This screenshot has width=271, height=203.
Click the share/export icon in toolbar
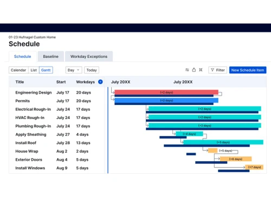point(194,70)
